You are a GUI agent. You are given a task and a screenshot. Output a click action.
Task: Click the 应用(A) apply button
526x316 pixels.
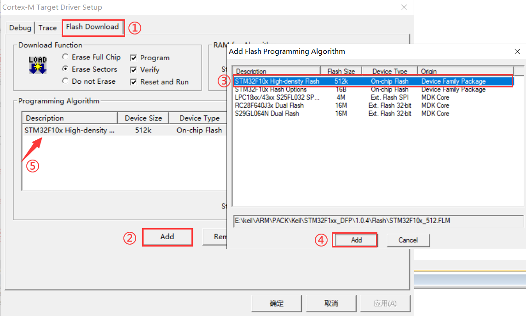[x=385, y=304]
